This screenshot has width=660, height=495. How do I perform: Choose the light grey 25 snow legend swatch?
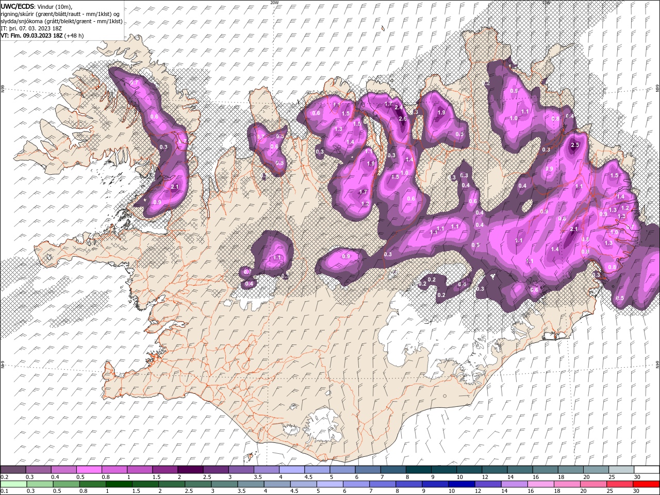pyautogui.click(x=621, y=470)
